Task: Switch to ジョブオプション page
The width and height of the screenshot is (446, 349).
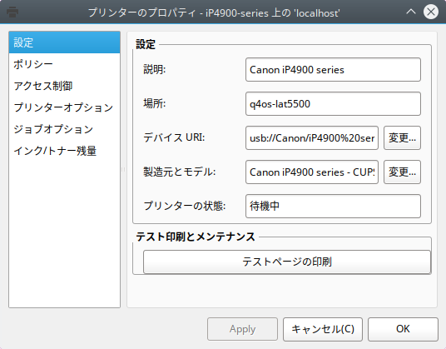Action: click(65, 129)
